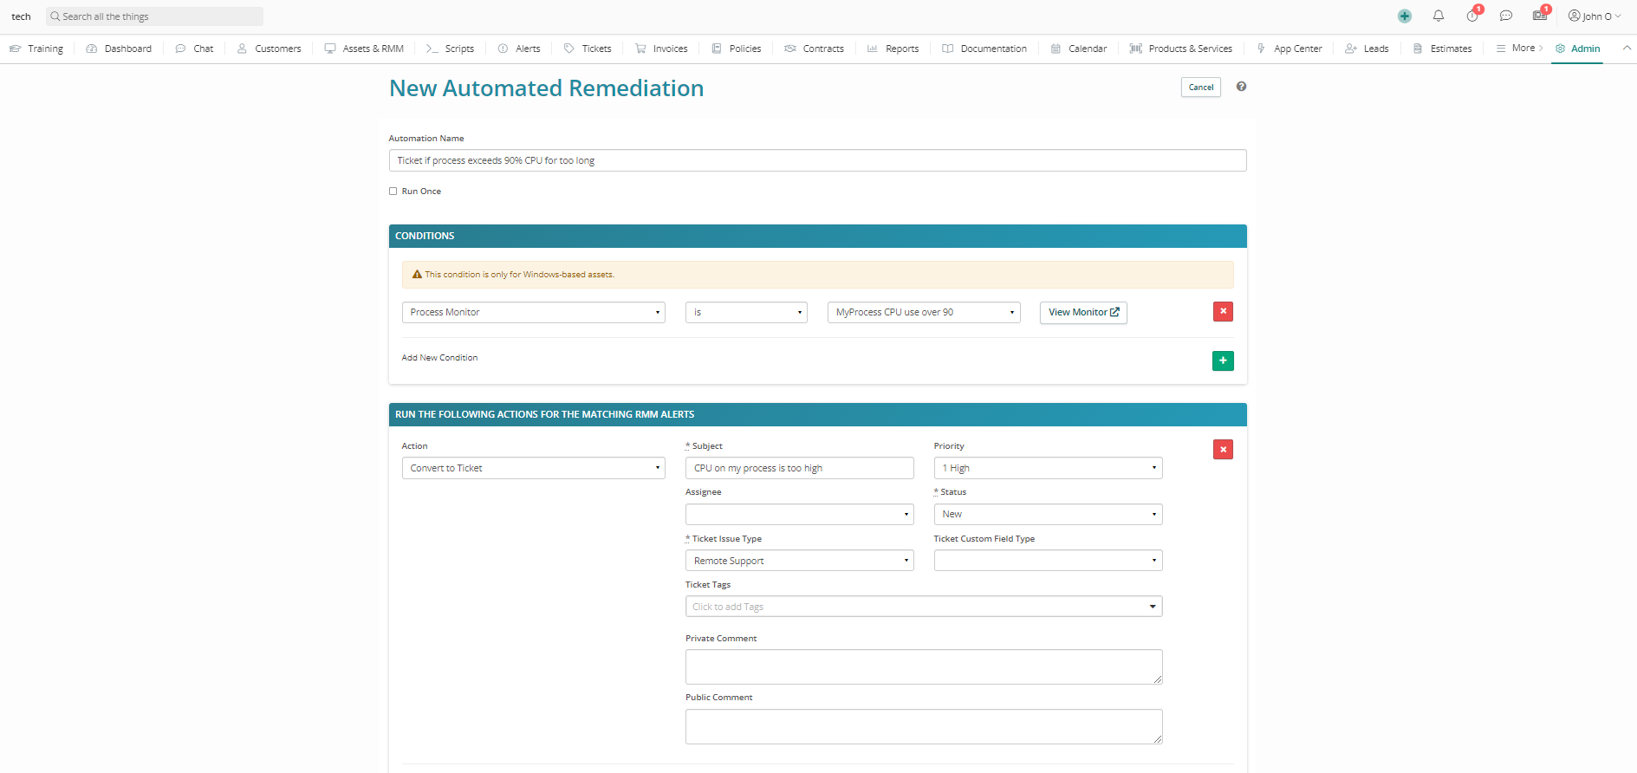Remove the Process Monitor condition row

point(1222,312)
